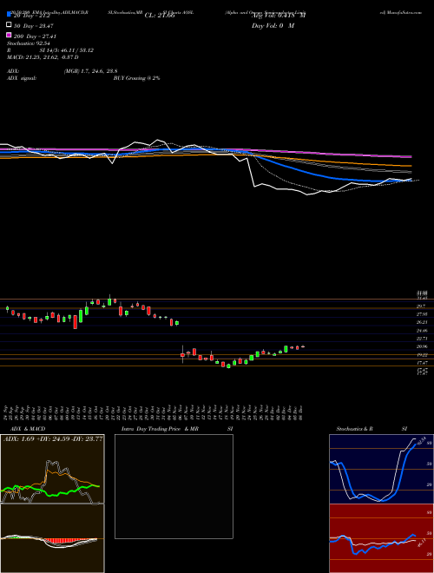
Task: Click the 'Intra Day Trading Price & MRSI' title
Action: 177,429
